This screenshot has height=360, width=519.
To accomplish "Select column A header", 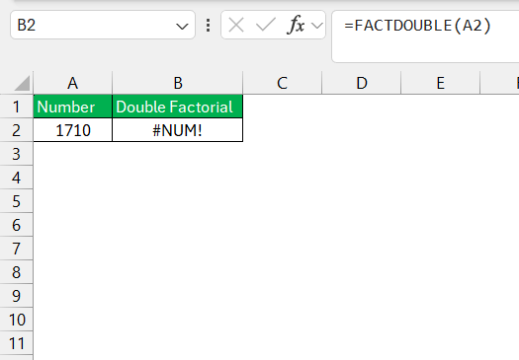I will click(73, 83).
